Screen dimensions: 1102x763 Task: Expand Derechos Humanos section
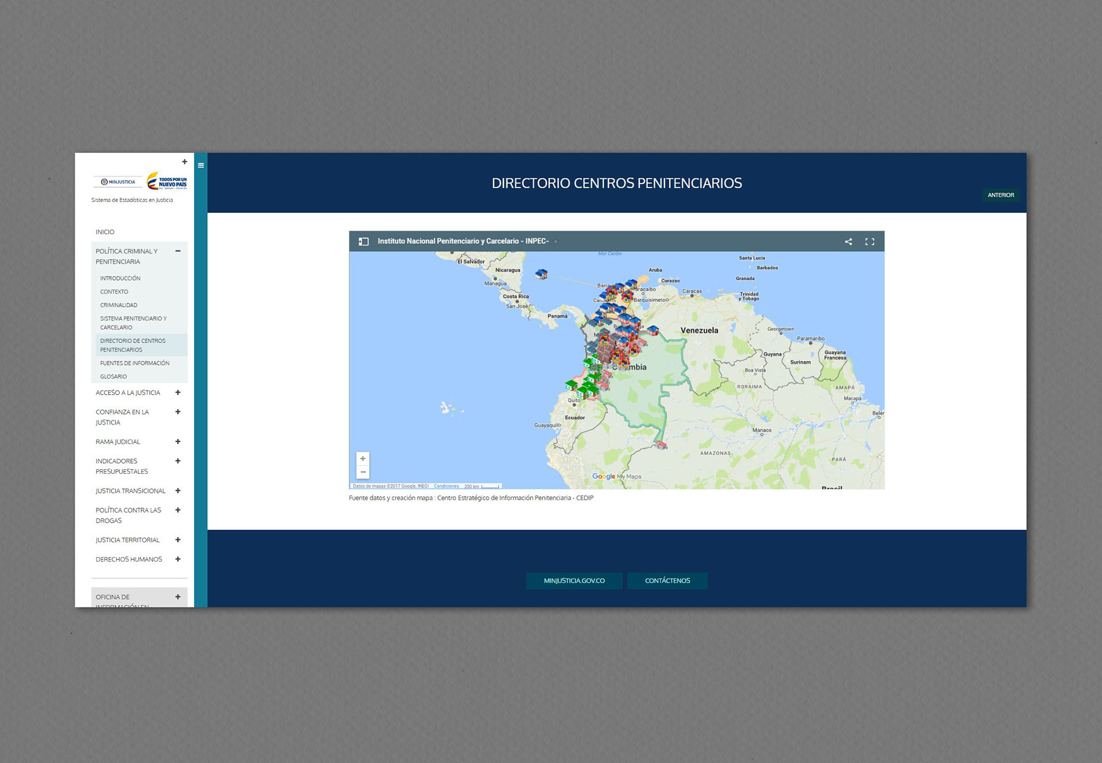tap(178, 559)
